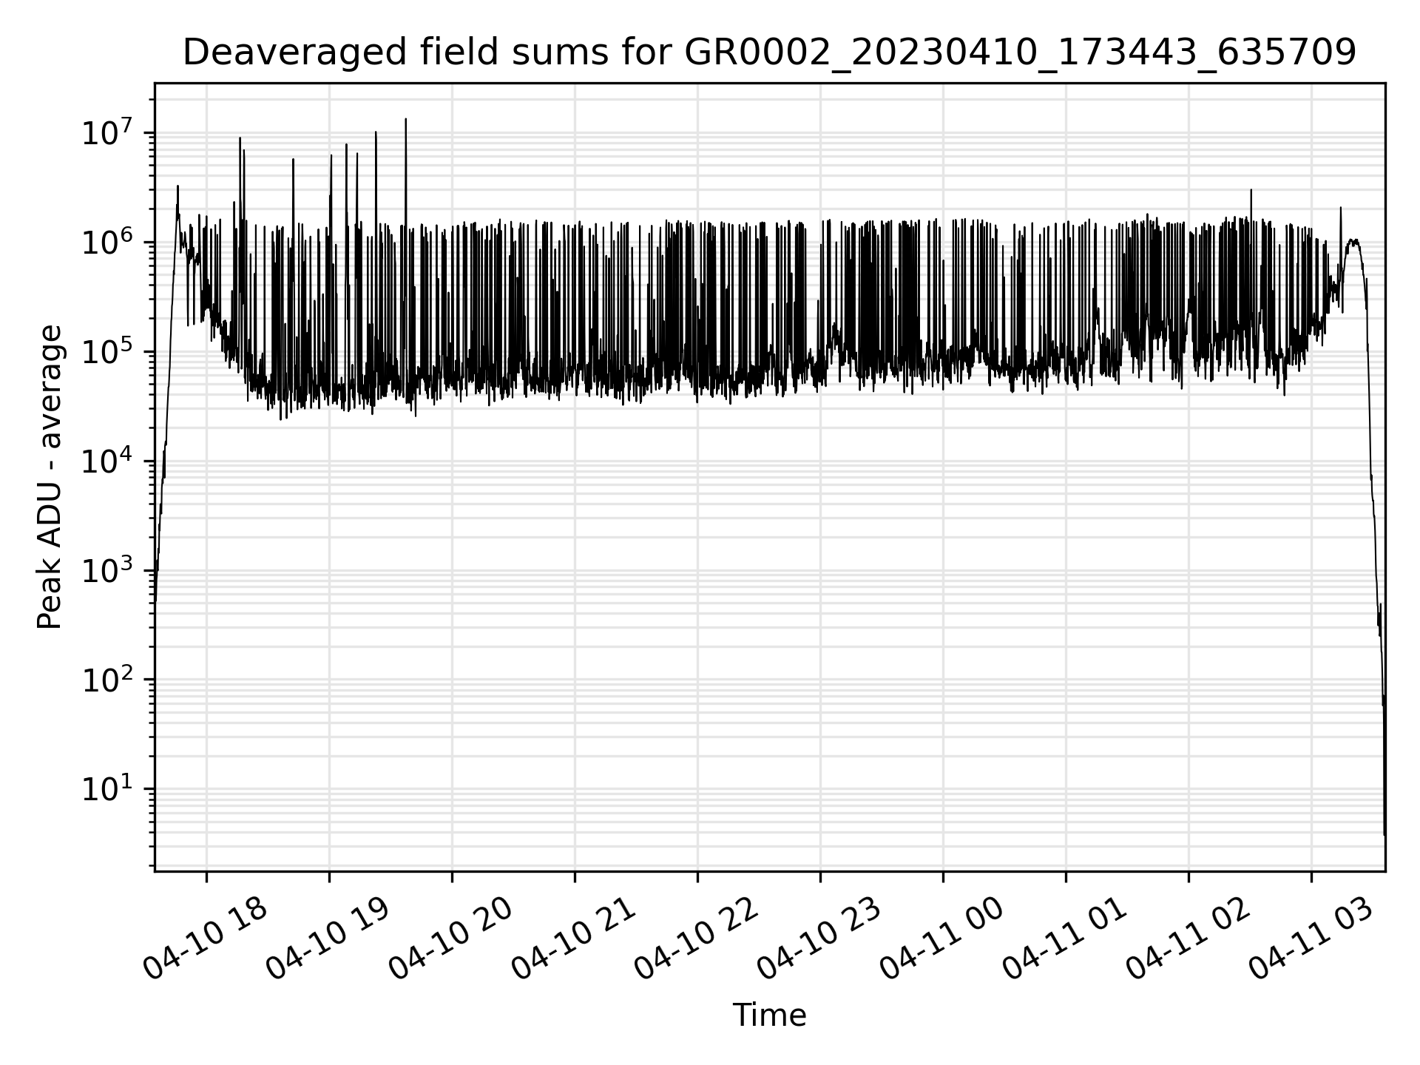Click the x tick label '04-10 22'
This screenshot has height=1065, width=1420.
pos(696,939)
